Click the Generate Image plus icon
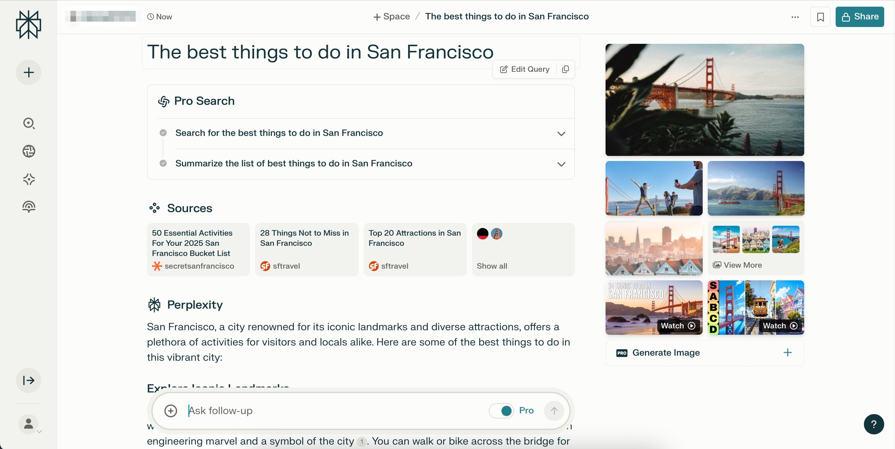 pyautogui.click(x=787, y=353)
